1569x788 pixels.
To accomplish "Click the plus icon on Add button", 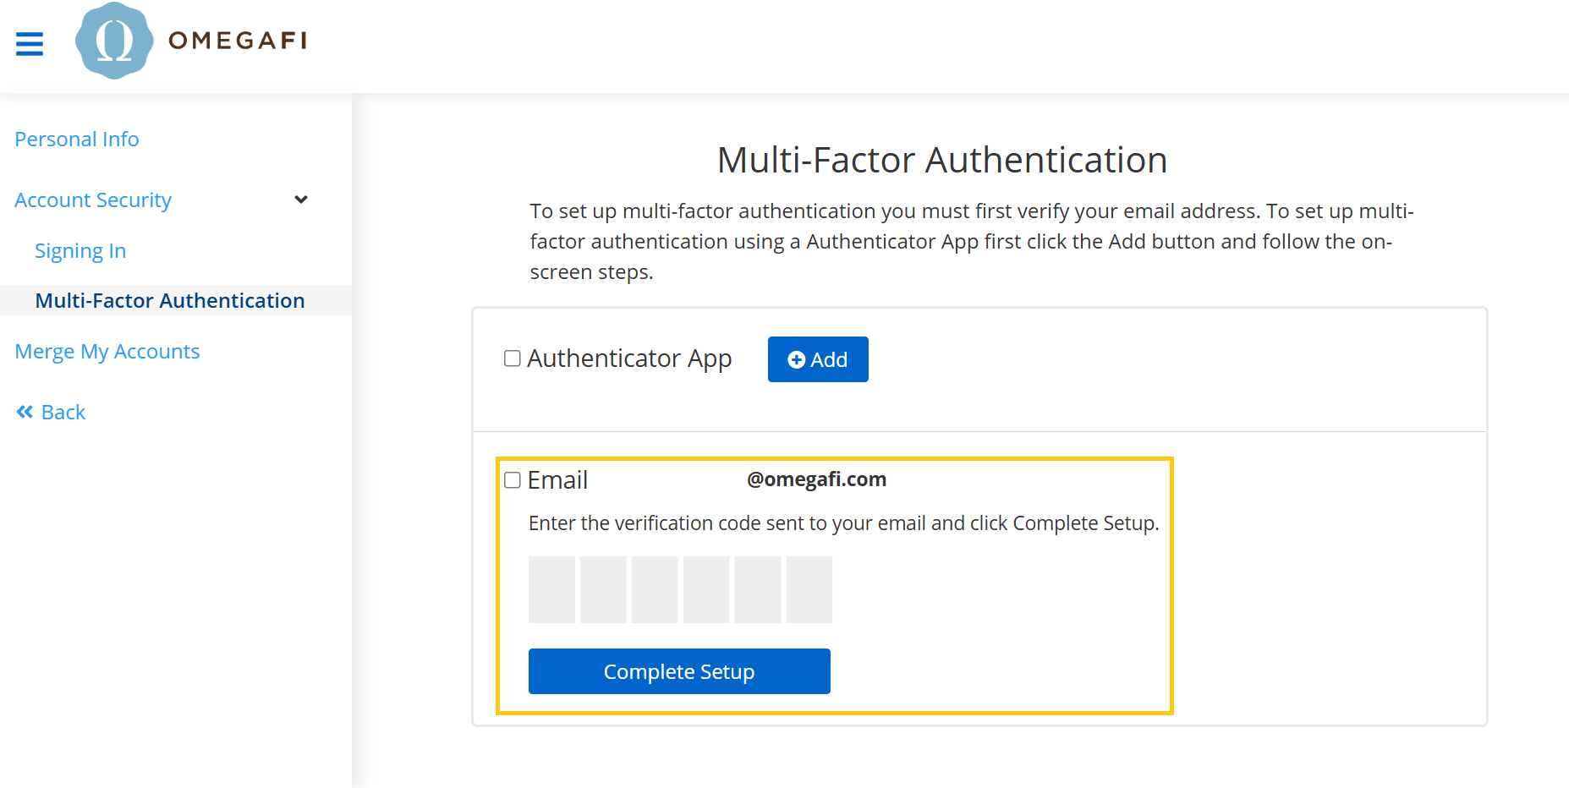I will pos(796,360).
